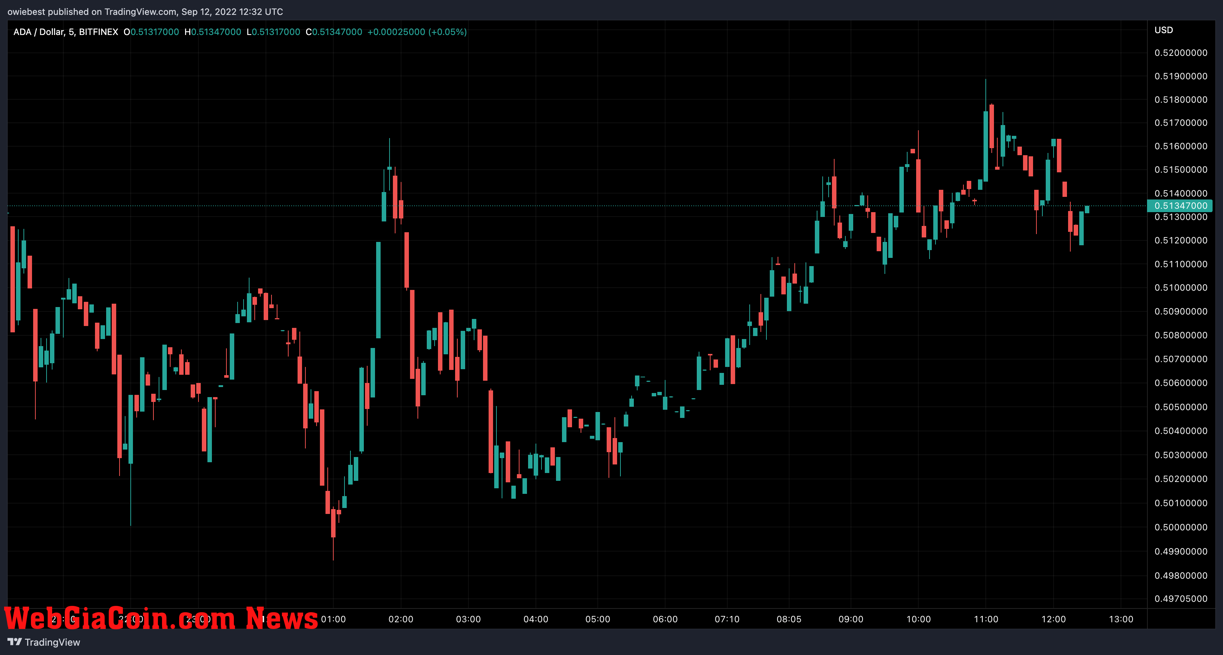Viewport: 1223px width, 655px height.
Task: Click the 0.51600000 price axis label
Action: 1181,146
